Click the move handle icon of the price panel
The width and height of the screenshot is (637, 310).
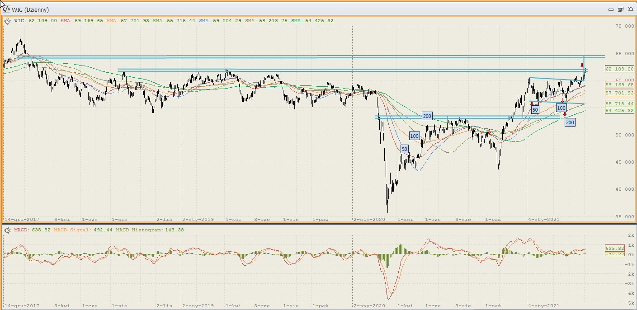(8, 20)
